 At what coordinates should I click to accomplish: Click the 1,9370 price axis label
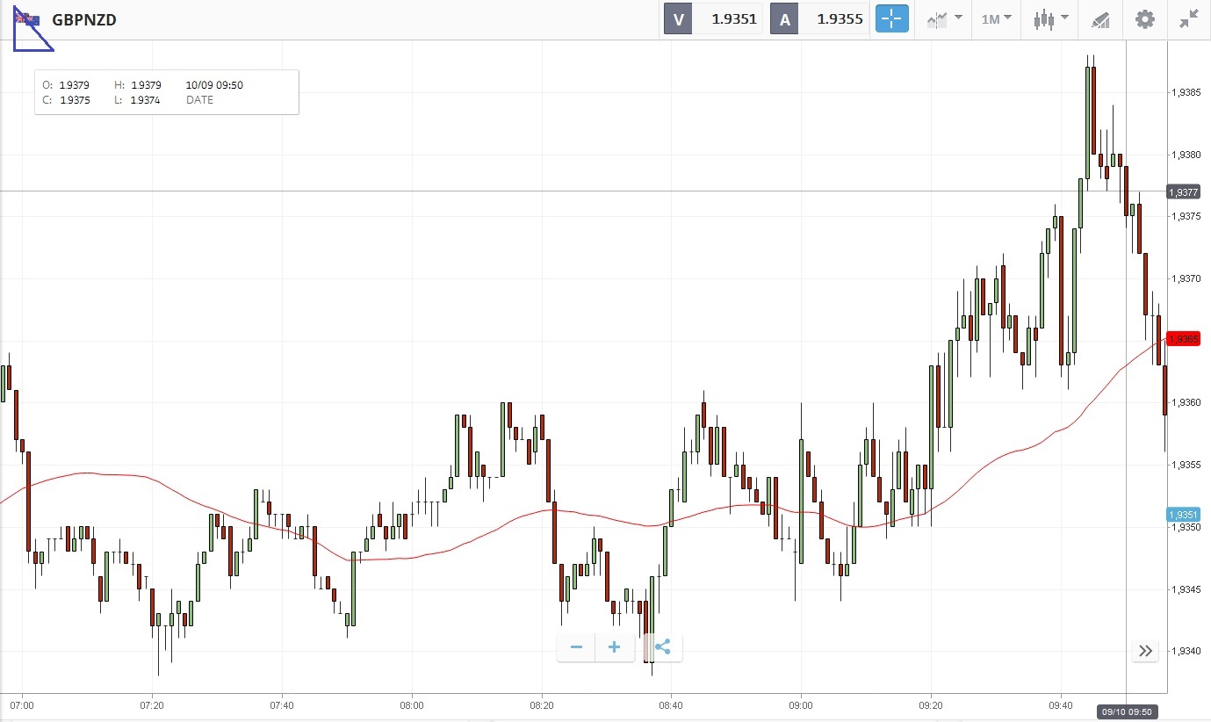coord(1186,278)
